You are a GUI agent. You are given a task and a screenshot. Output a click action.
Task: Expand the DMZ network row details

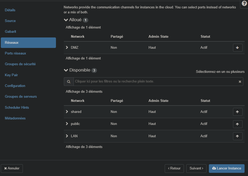coord(67,47)
